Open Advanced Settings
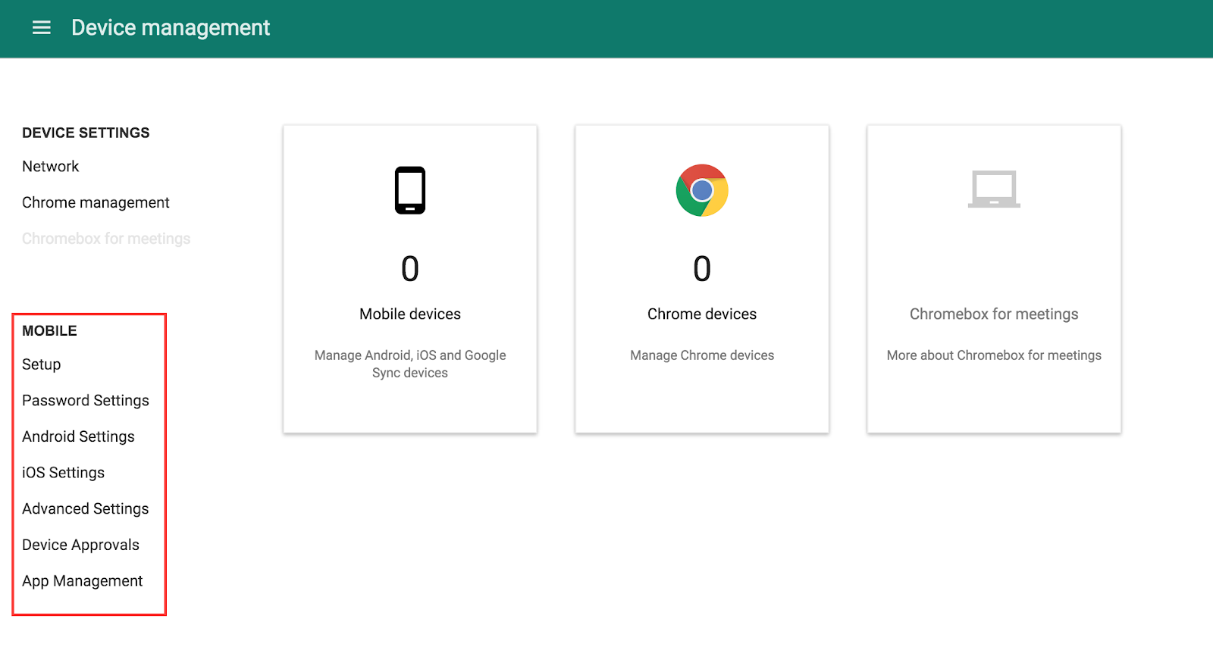This screenshot has width=1213, height=666. (x=86, y=509)
